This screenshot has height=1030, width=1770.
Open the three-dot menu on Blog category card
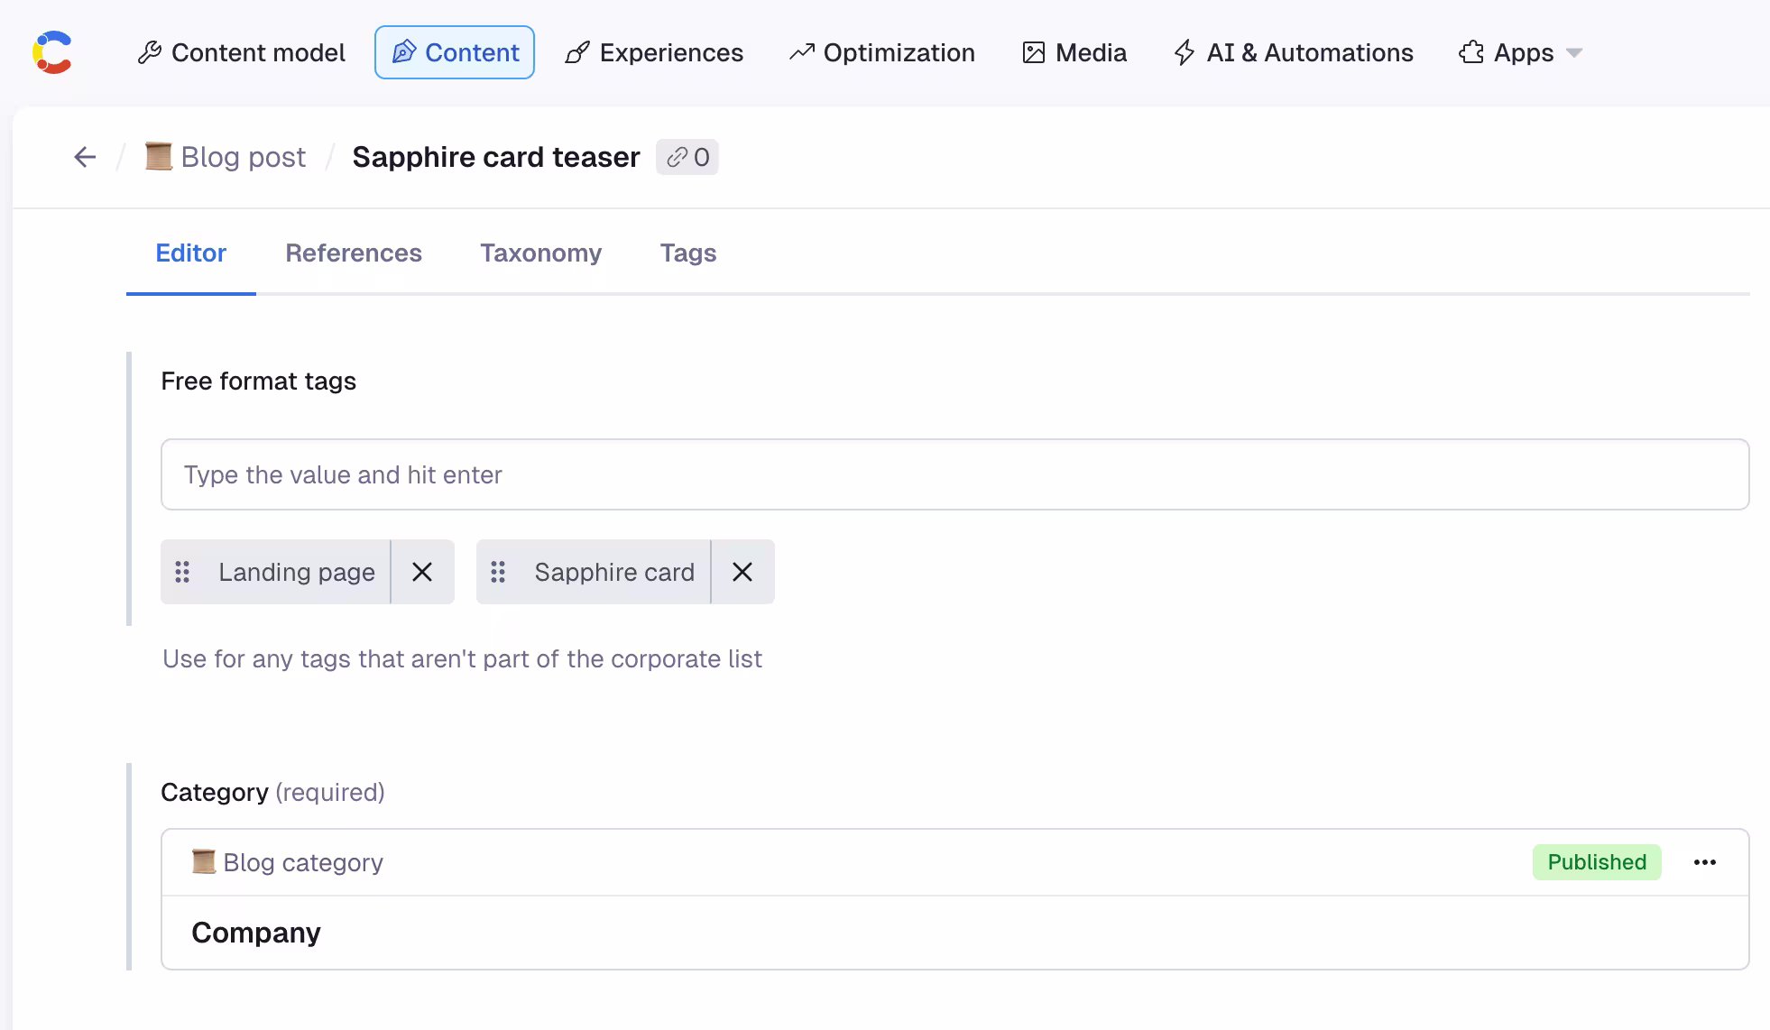click(x=1705, y=862)
